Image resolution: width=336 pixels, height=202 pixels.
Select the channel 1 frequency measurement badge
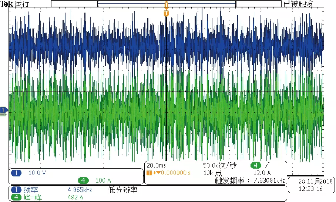16,190
